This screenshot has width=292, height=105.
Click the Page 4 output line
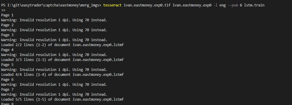7,50
